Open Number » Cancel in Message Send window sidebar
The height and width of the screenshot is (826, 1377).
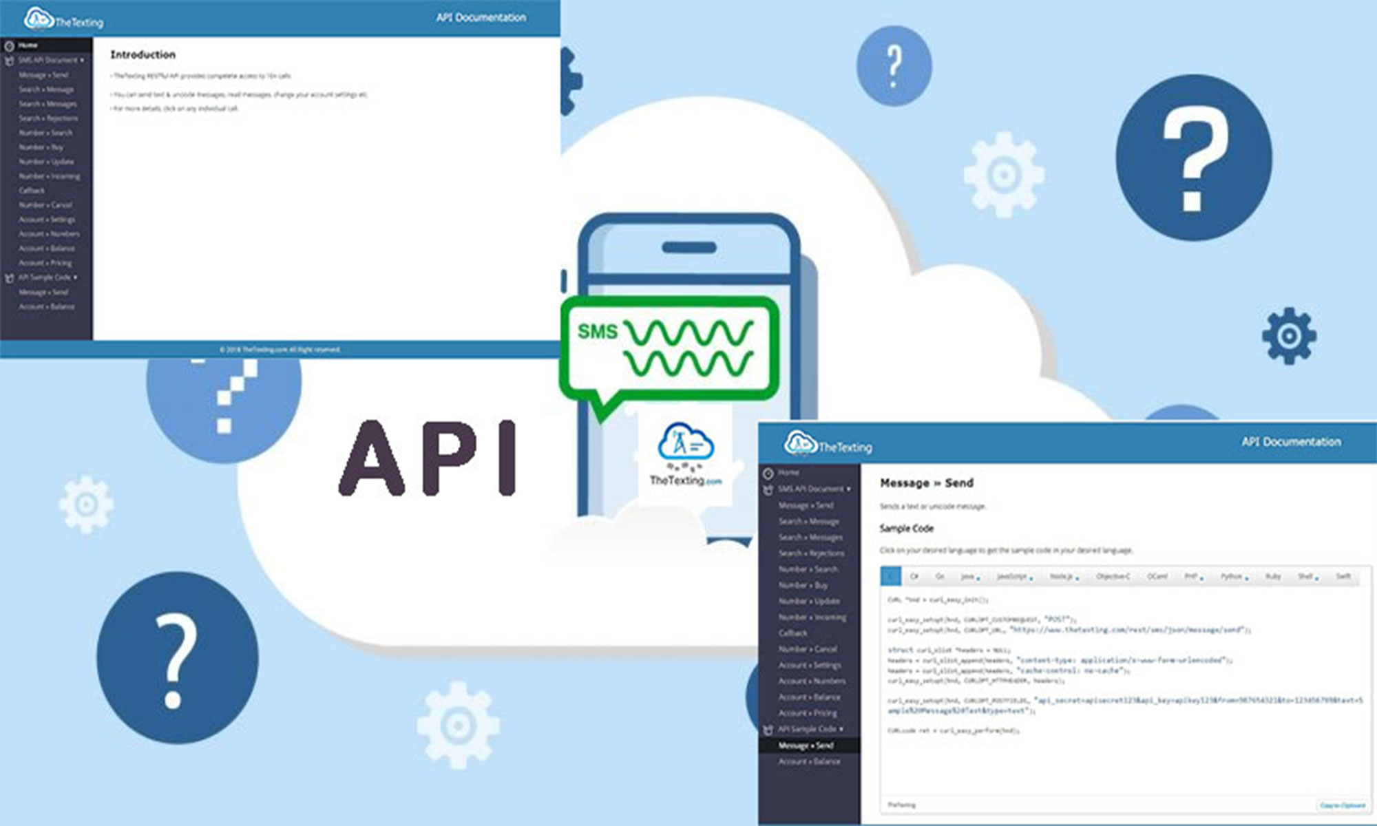pos(808,649)
